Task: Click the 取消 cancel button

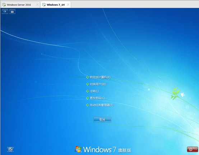Action: [x=102, y=120]
